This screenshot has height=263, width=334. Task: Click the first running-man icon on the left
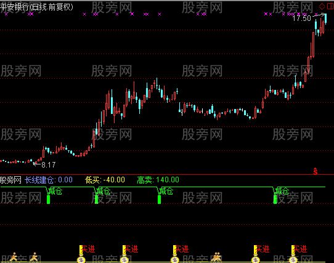pos(14,257)
